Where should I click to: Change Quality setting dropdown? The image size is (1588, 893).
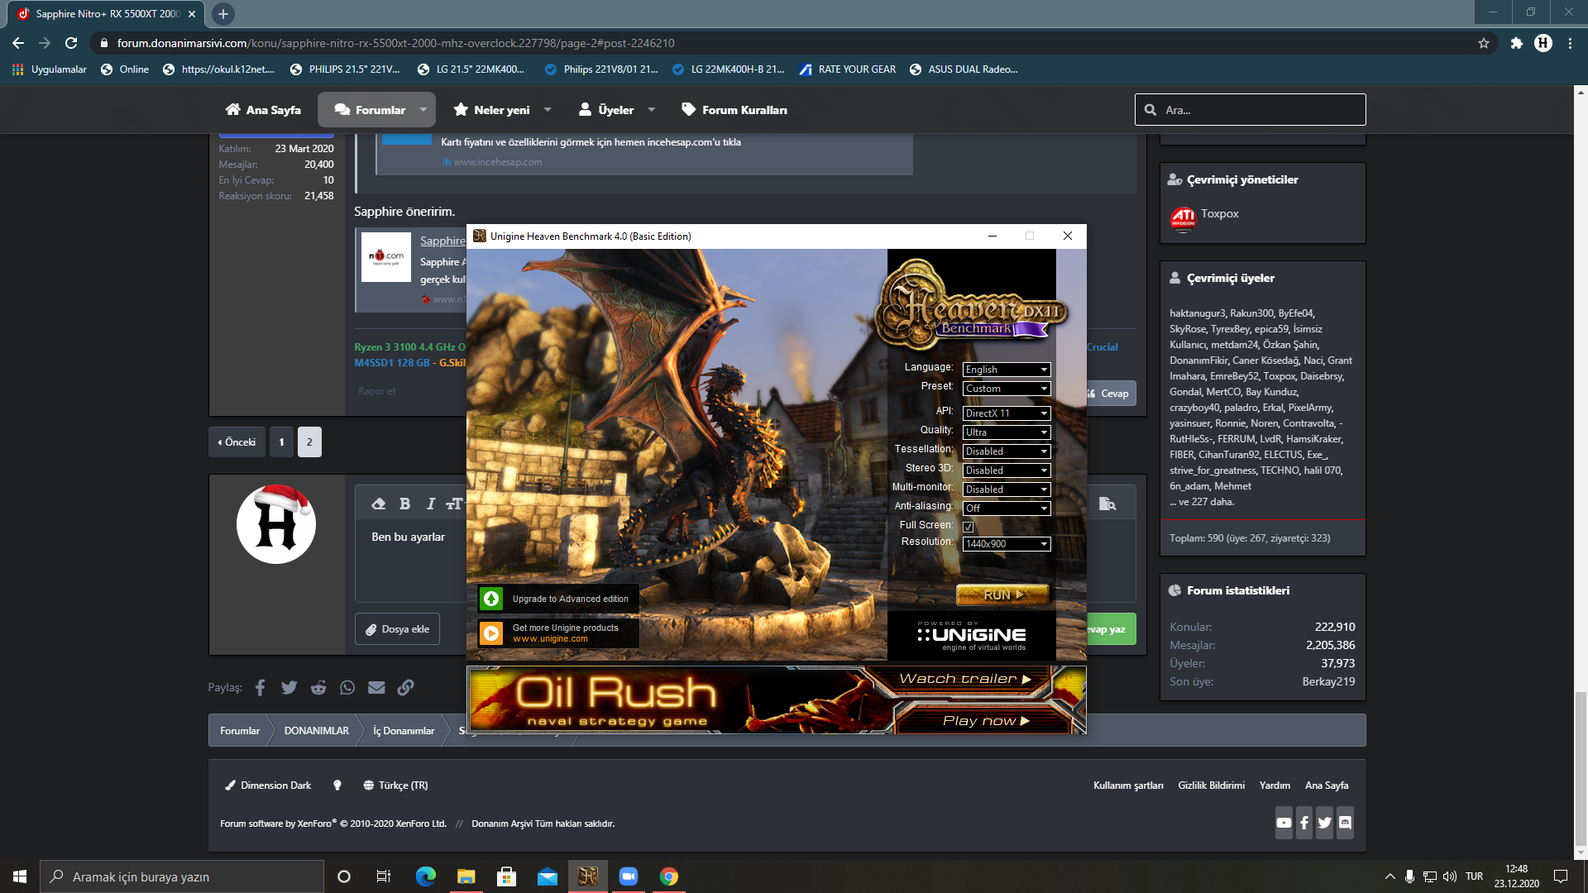pyautogui.click(x=1003, y=431)
